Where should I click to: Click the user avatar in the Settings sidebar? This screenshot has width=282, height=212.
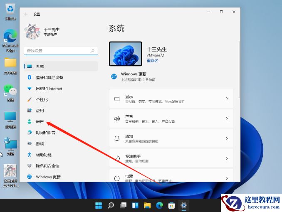[32, 32]
